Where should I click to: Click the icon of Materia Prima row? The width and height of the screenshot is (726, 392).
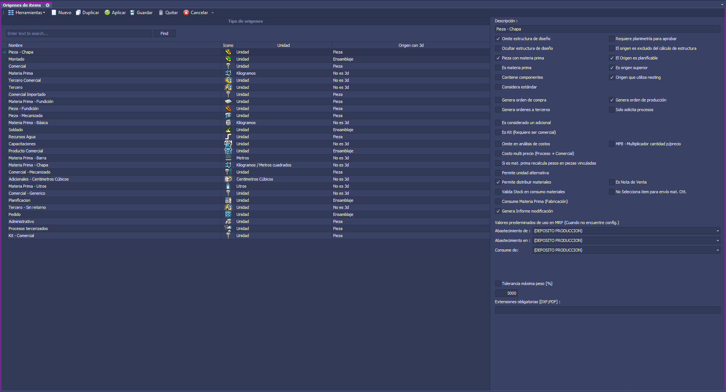click(228, 73)
